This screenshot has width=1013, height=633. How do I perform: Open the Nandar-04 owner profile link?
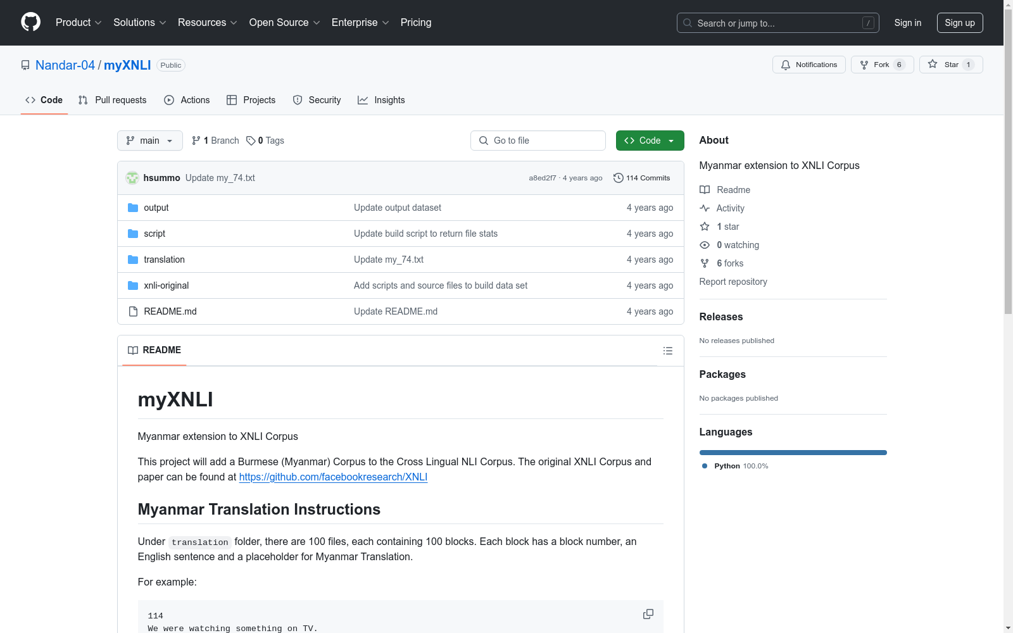tap(65, 65)
